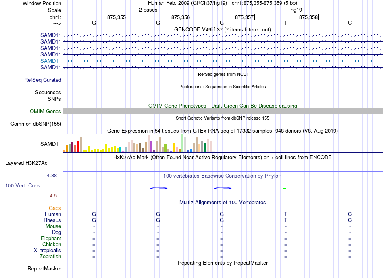Select the Dog species label
Image resolution: width=383 pixels, height=278 pixels.
tap(56, 232)
